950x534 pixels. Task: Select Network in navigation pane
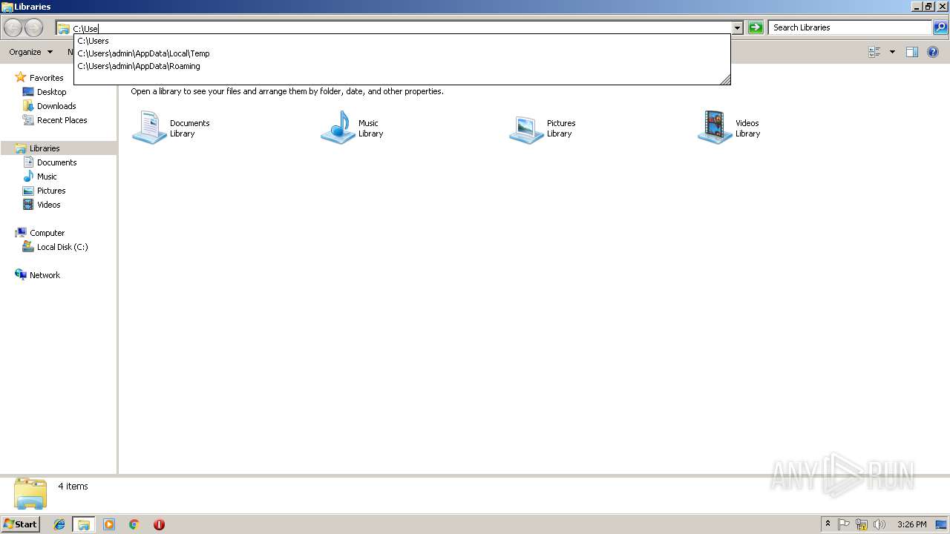coord(45,275)
